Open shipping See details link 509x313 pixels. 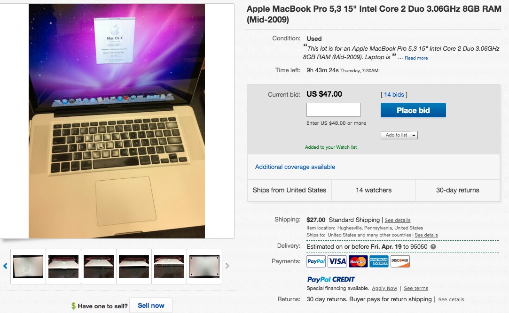[x=397, y=221]
